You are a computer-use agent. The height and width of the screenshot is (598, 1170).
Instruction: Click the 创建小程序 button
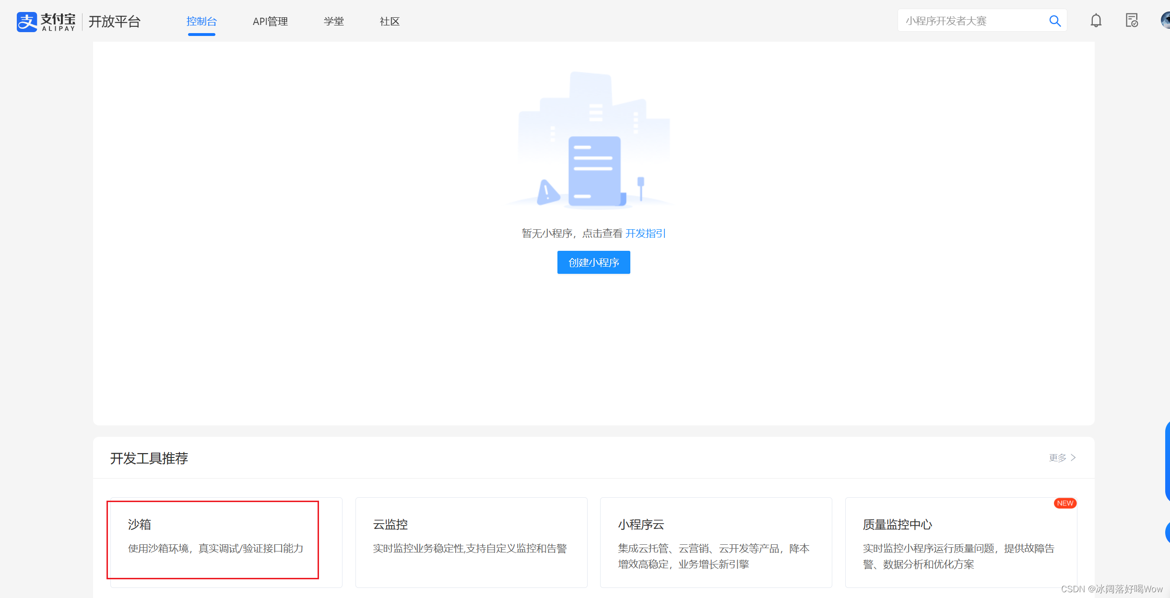(593, 262)
